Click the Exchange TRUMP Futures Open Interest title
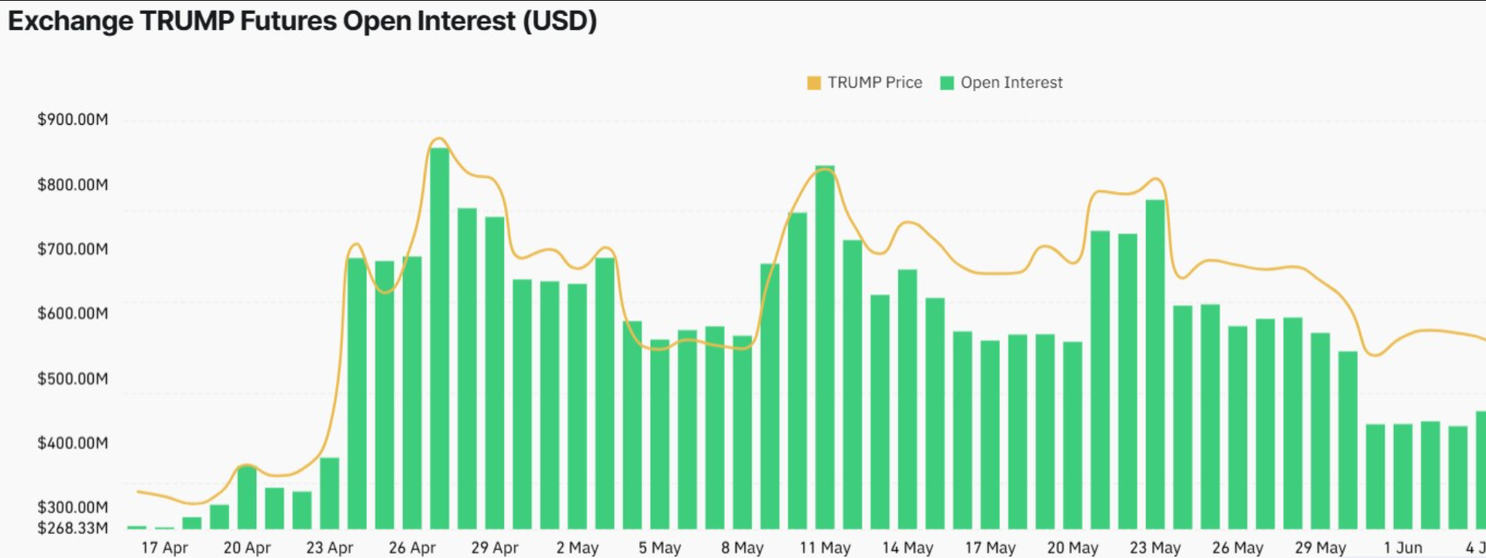Image resolution: width=1486 pixels, height=558 pixels. coord(302,21)
